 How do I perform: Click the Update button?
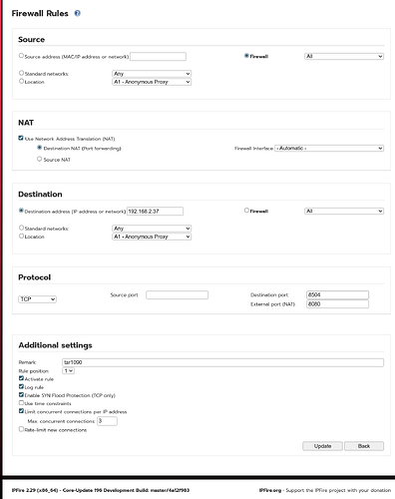pyautogui.click(x=322, y=446)
